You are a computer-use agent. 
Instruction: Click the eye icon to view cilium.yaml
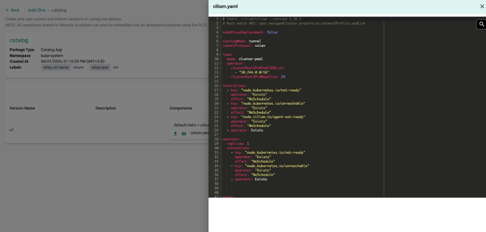[x=184, y=134]
